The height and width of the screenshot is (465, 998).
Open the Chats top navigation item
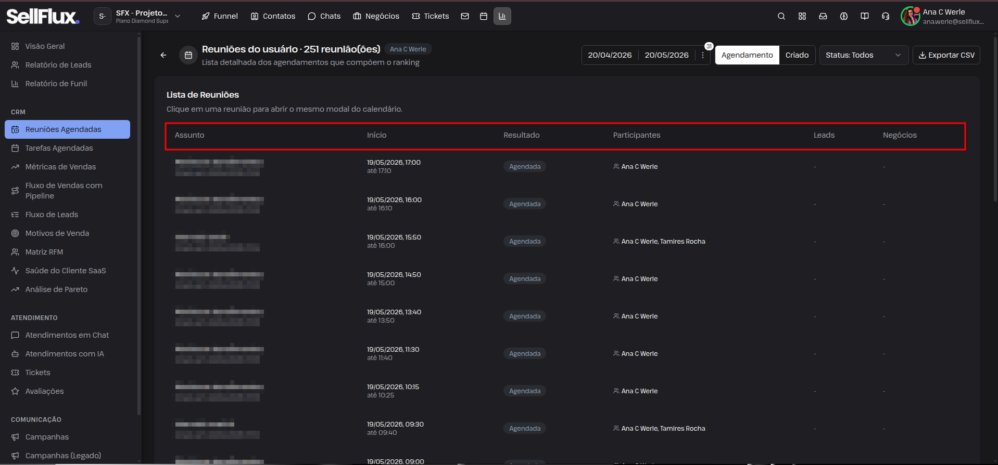pos(324,16)
